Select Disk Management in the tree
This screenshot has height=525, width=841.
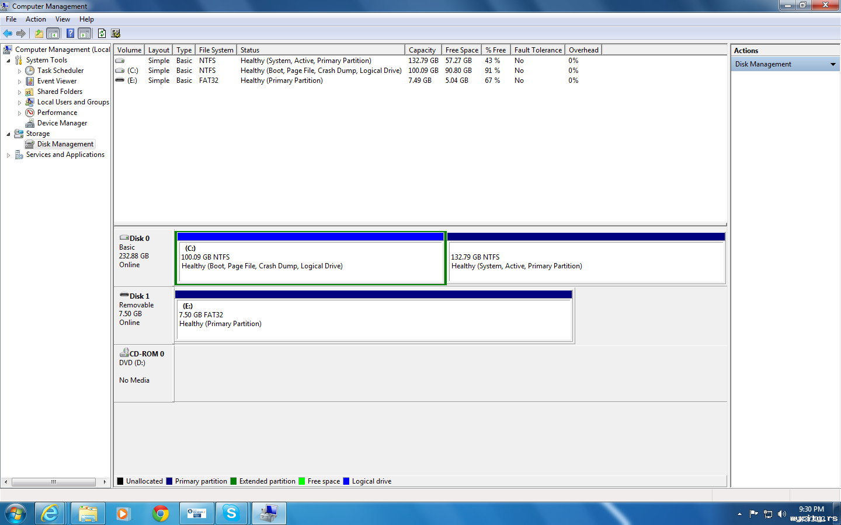click(x=65, y=144)
